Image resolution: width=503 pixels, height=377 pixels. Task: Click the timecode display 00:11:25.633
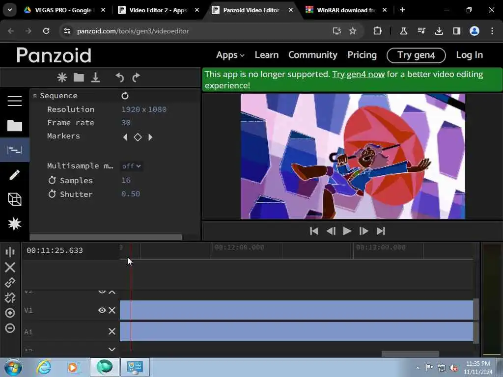55,250
